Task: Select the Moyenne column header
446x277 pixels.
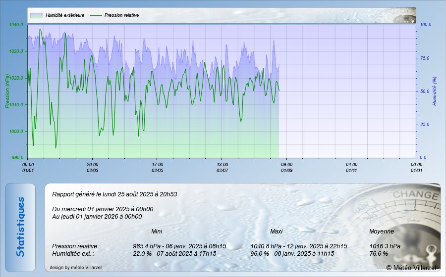Action: pos(382,231)
